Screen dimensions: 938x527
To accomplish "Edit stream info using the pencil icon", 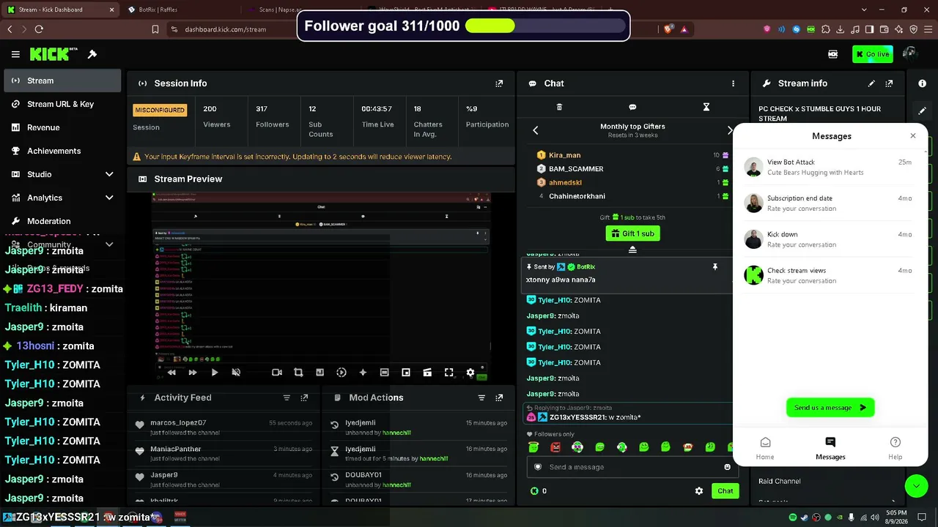I will [x=871, y=83].
